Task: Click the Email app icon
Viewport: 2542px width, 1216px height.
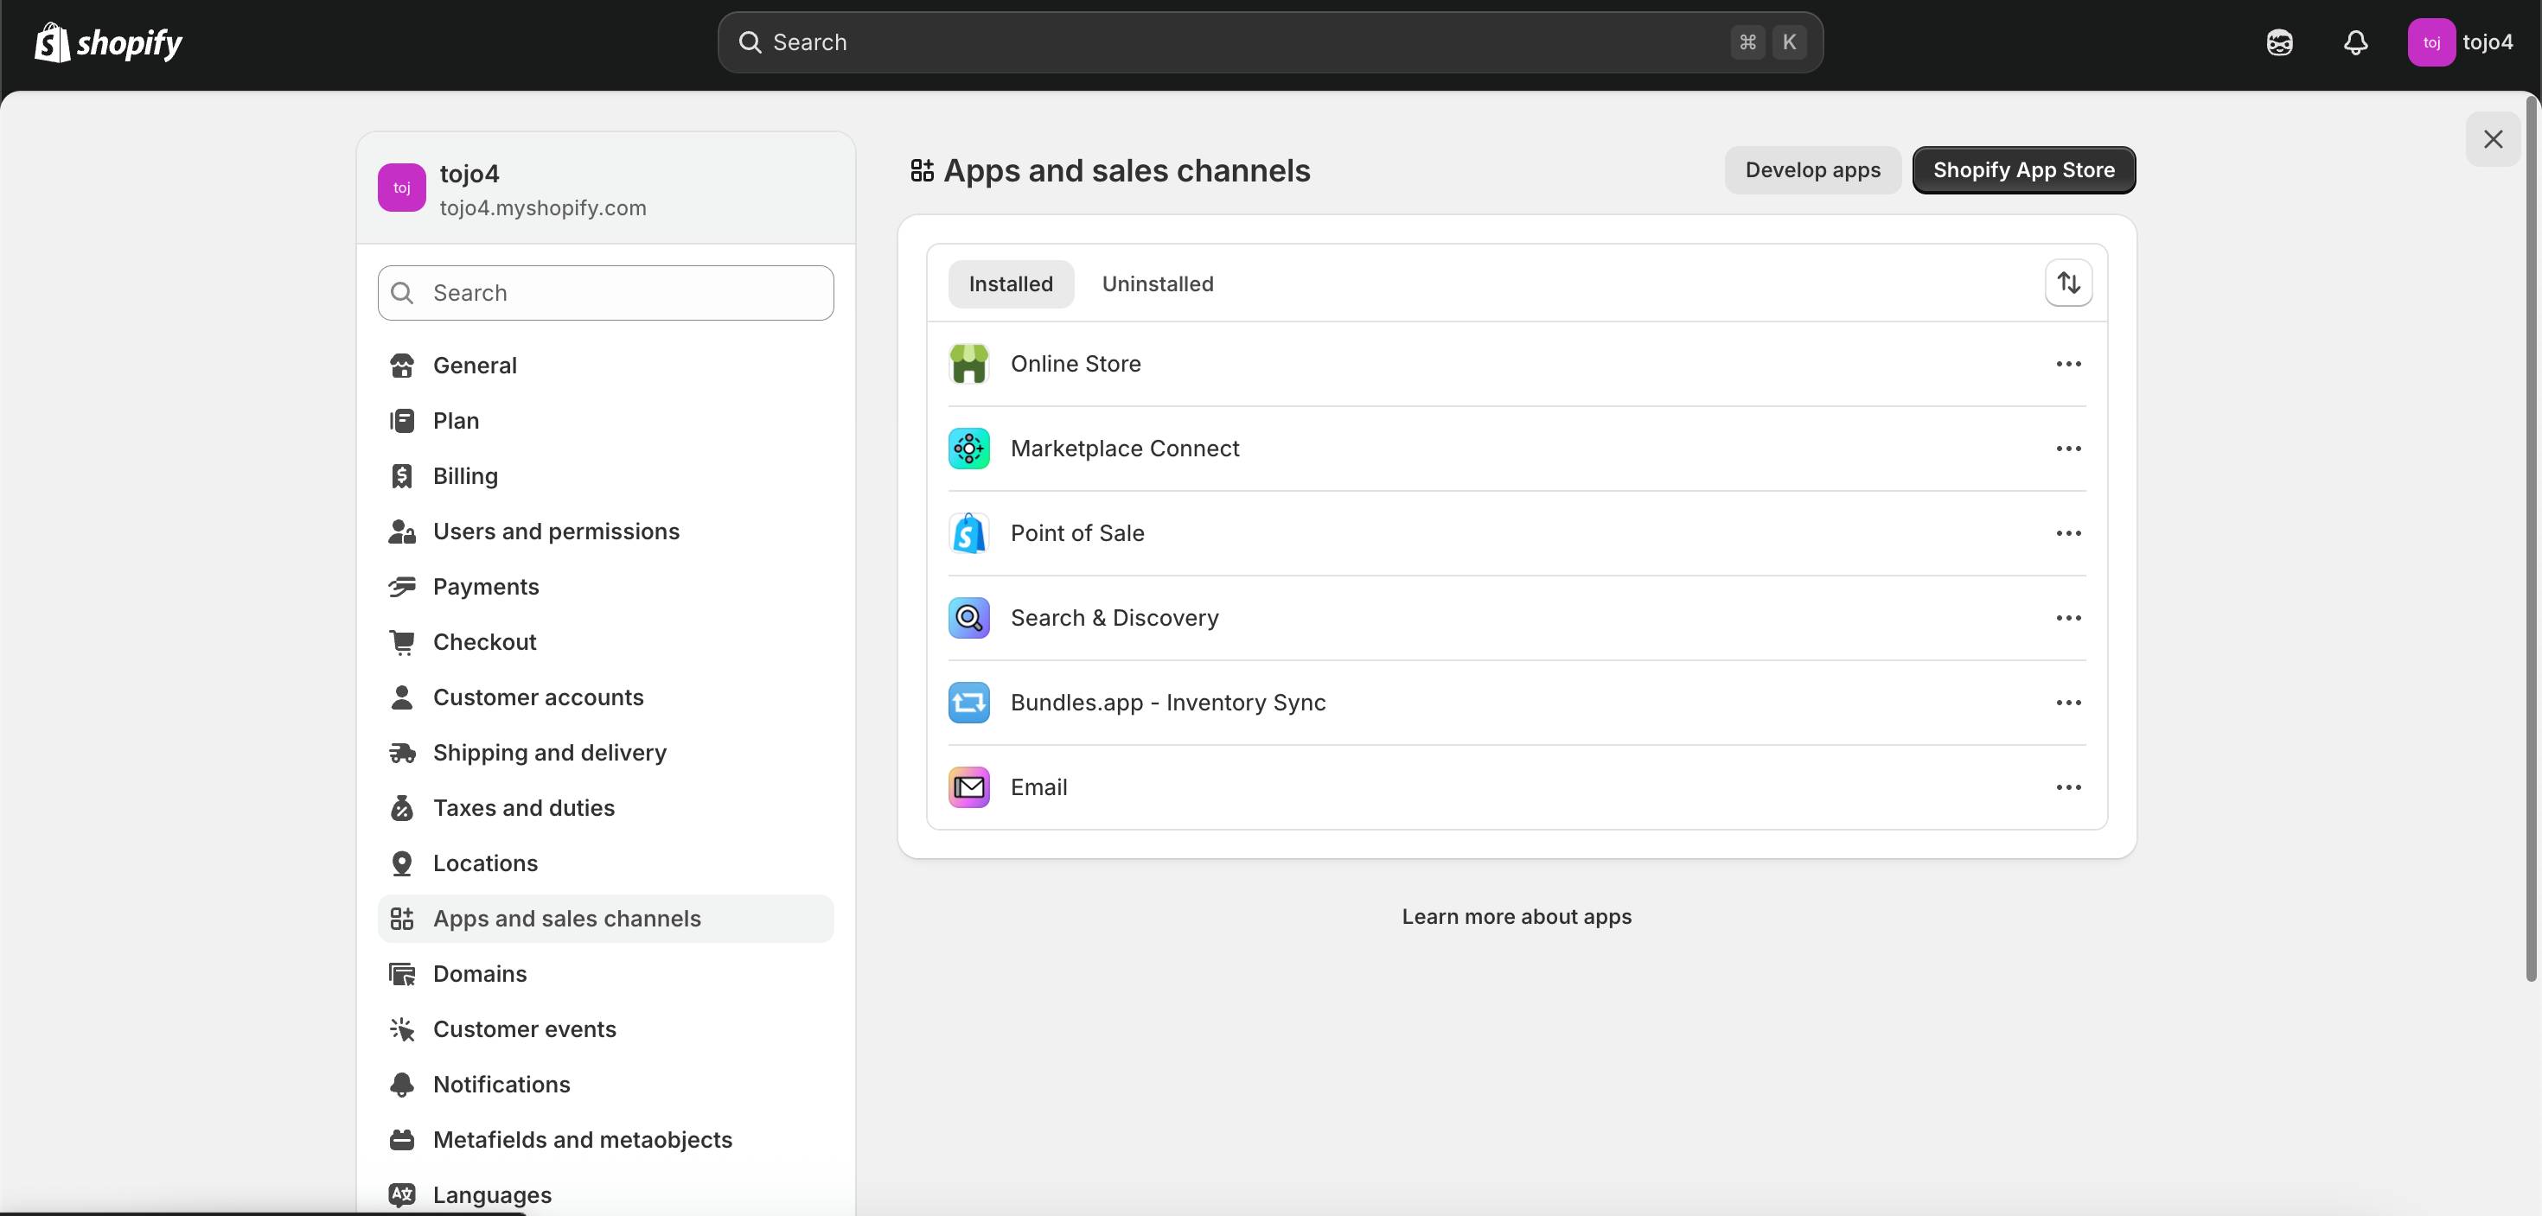Action: pyautogui.click(x=968, y=787)
